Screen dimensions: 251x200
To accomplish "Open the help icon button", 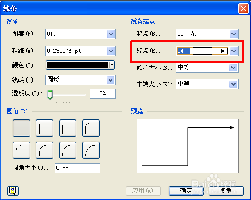I will click(13, 191).
